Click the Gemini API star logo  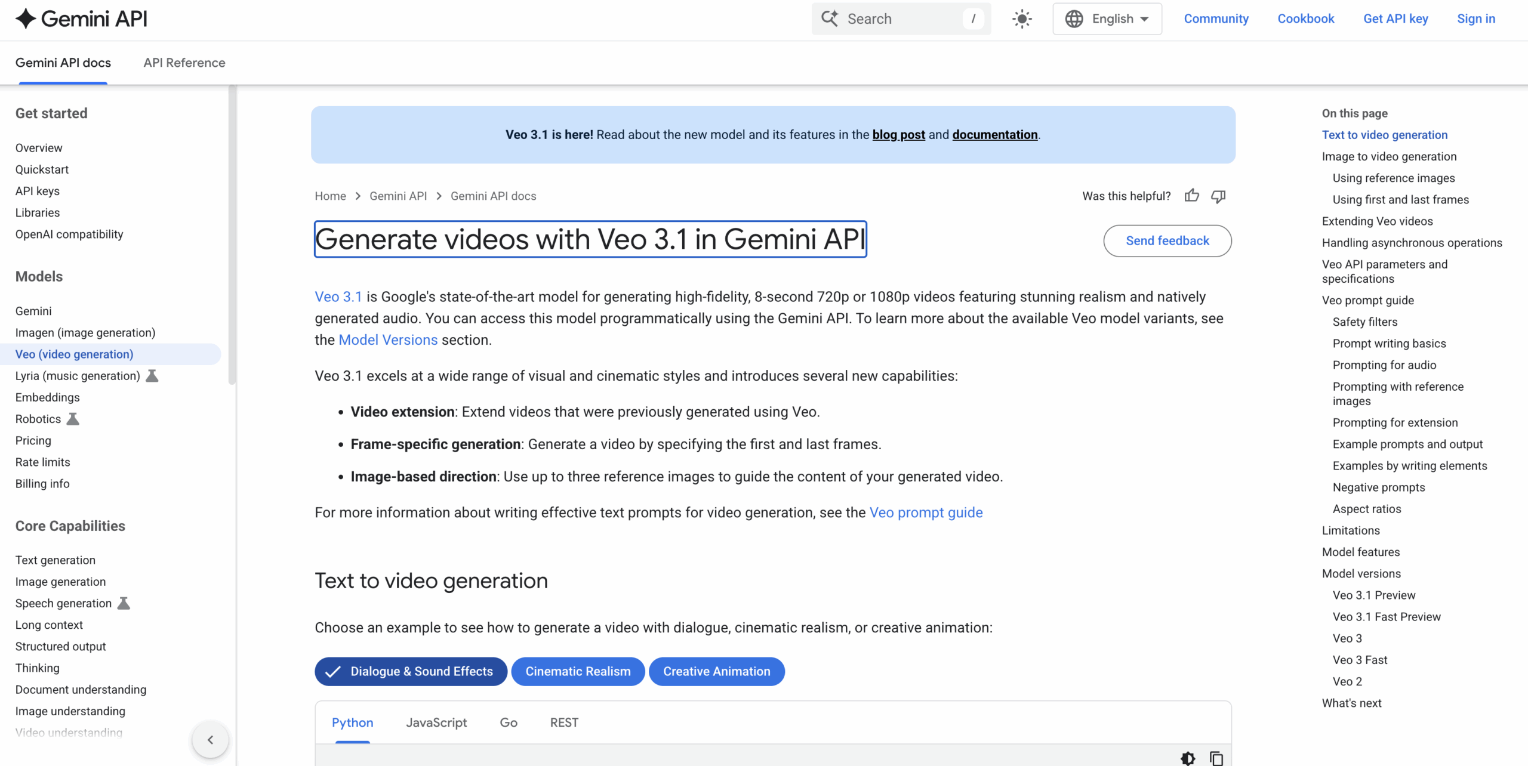(x=26, y=18)
